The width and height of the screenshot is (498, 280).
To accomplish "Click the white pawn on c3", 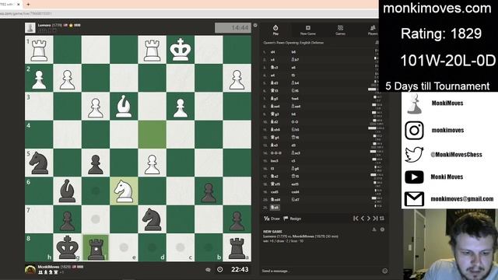I will point(181,107).
